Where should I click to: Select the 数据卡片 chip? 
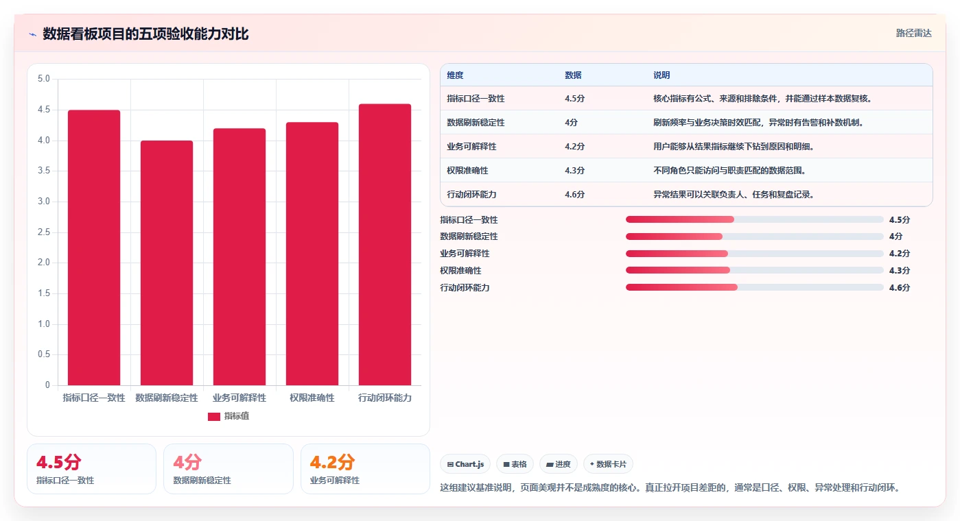[x=608, y=464]
